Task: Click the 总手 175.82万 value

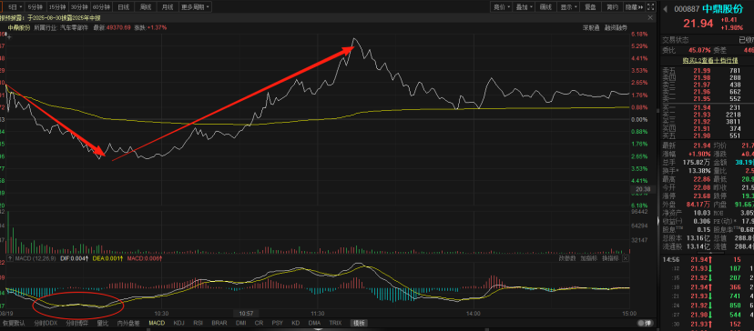Action: click(698, 163)
